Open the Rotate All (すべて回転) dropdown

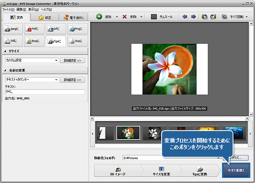click(235, 17)
